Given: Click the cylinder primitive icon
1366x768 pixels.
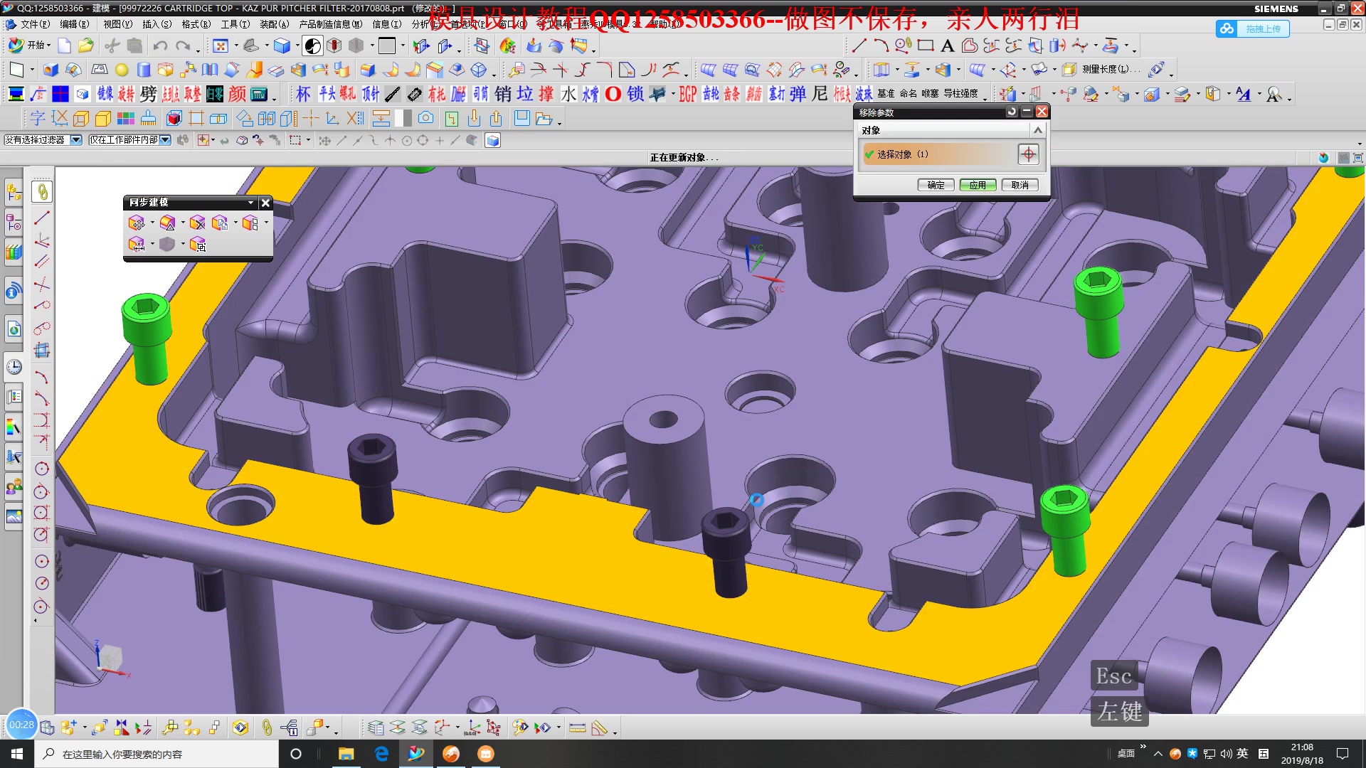Looking at the screenshot, I should 144,70.
